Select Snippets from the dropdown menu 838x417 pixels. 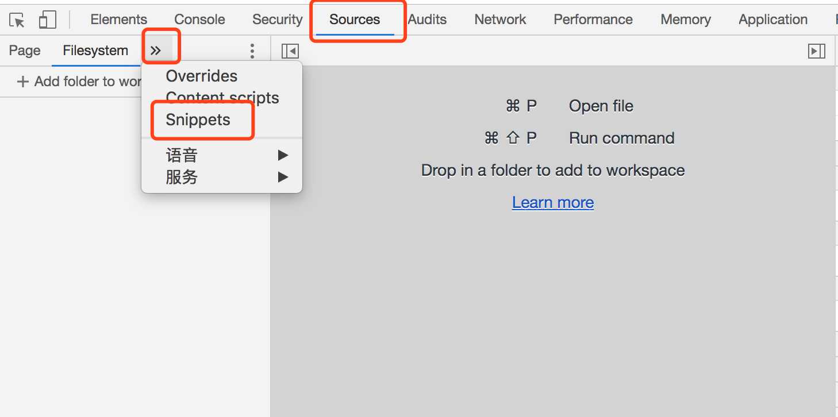(198, 119)
